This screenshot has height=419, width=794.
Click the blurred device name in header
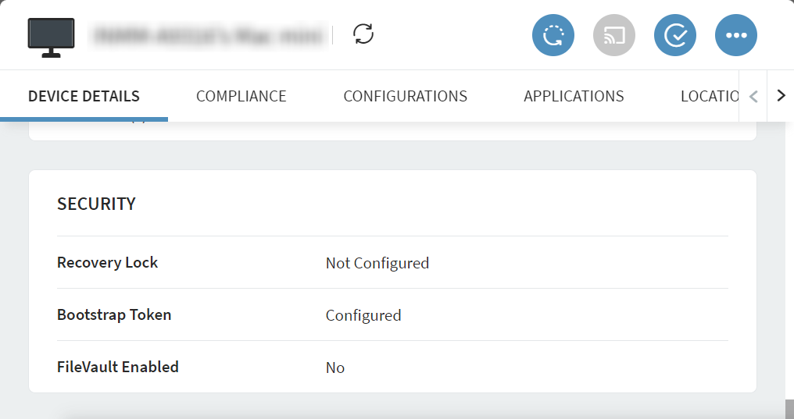pyautogui.click(x=206, y=35)
